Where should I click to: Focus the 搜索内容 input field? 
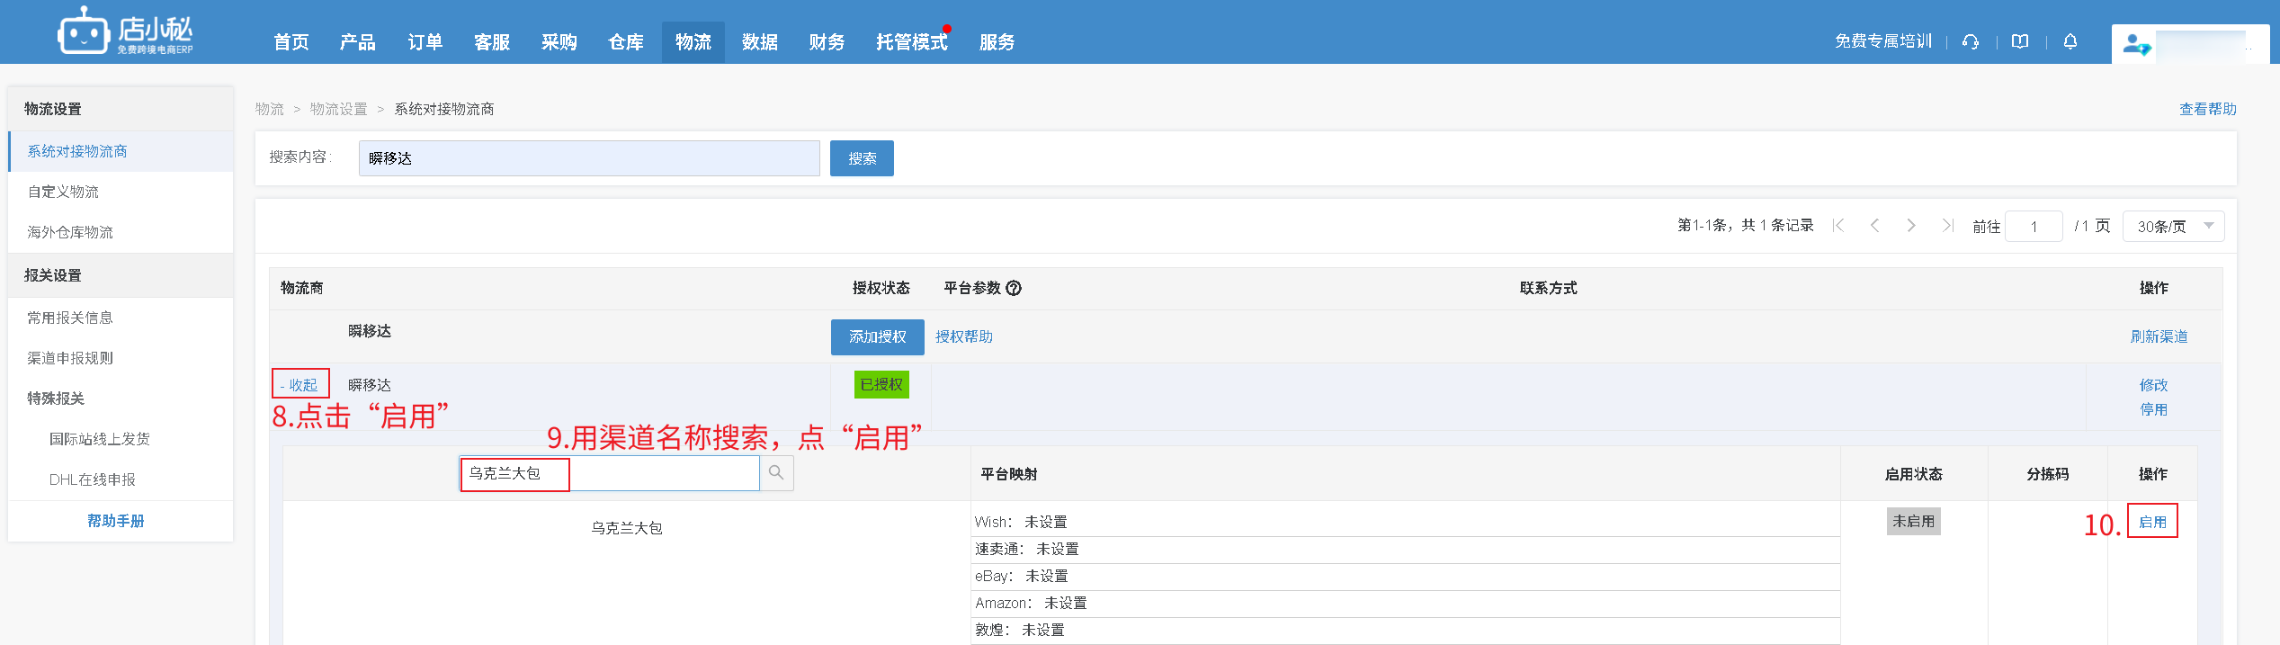(x=588, y=158)
